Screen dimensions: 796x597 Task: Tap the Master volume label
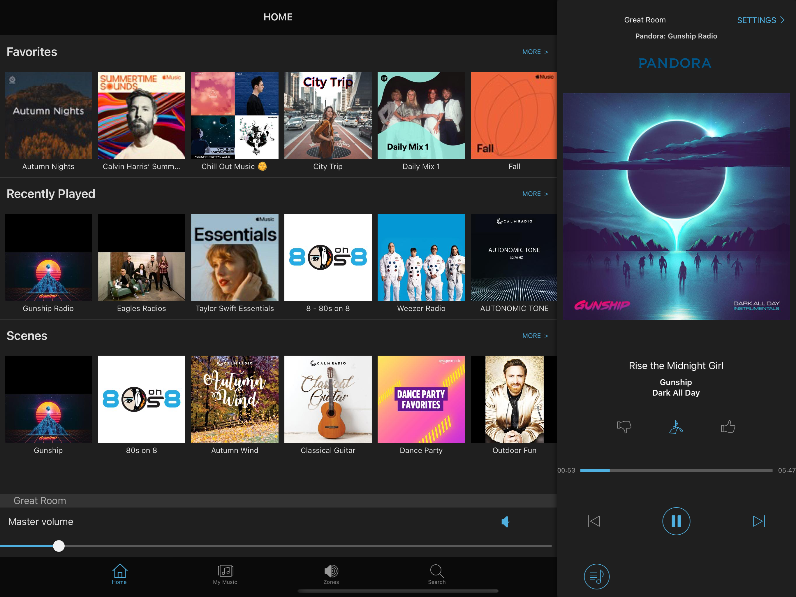[x=41, y=522]
